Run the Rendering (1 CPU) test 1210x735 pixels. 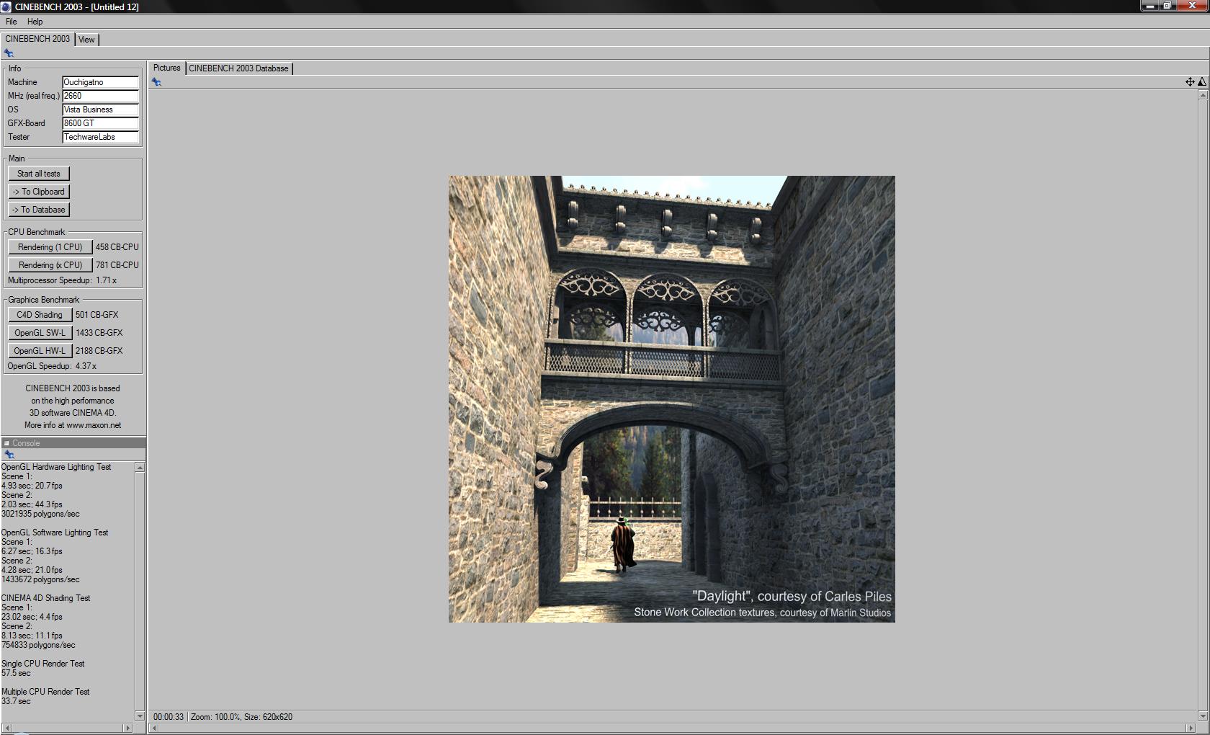[50, 247]
